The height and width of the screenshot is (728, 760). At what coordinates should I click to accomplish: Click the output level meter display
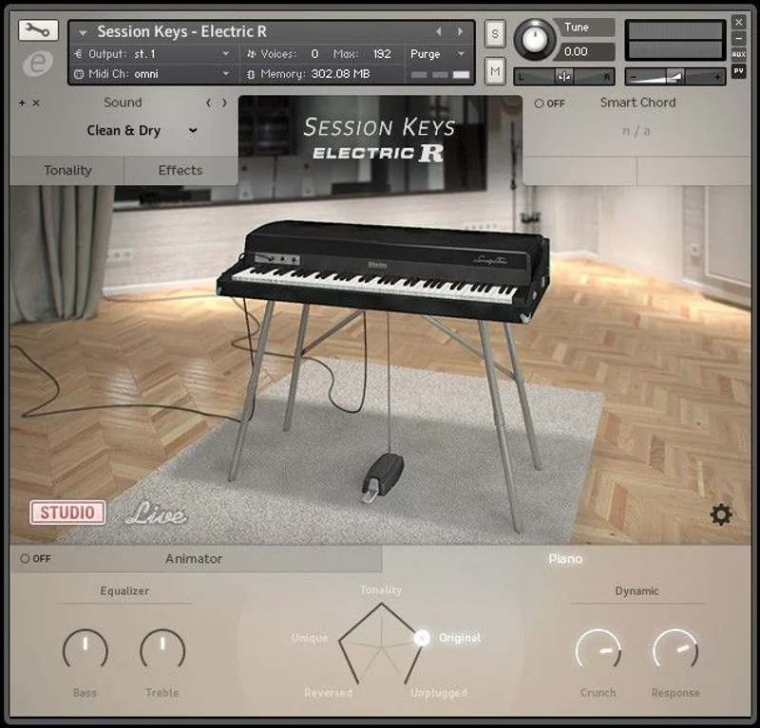point(675,40)
